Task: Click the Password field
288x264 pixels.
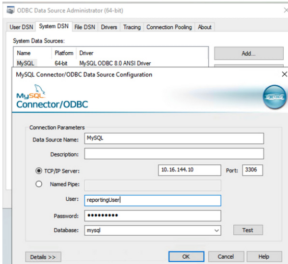Action: [153, 216]
